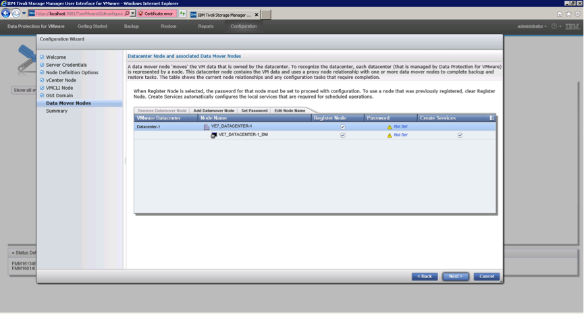Select Data Mover Nodes wizard step
This screenshot has width=584, height=314.
point(68,103)
